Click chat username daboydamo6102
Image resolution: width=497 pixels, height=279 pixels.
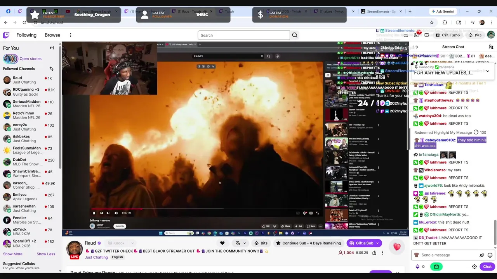[440, 140]
